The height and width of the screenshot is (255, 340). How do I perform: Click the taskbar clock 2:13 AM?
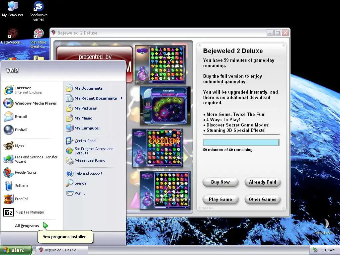(328, 250)
